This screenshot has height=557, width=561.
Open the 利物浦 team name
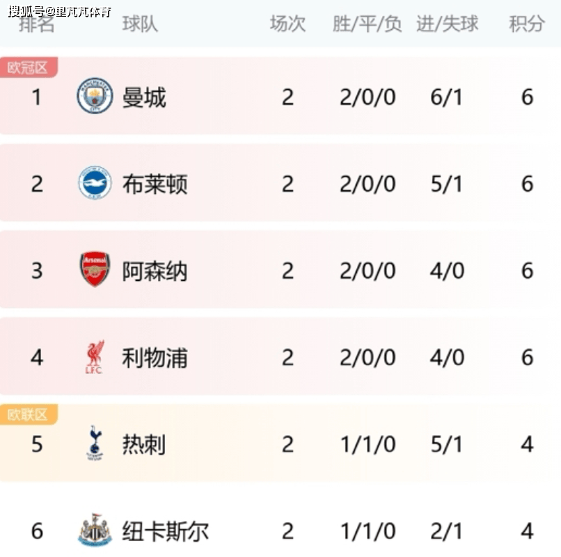click(x=155, y=358)
